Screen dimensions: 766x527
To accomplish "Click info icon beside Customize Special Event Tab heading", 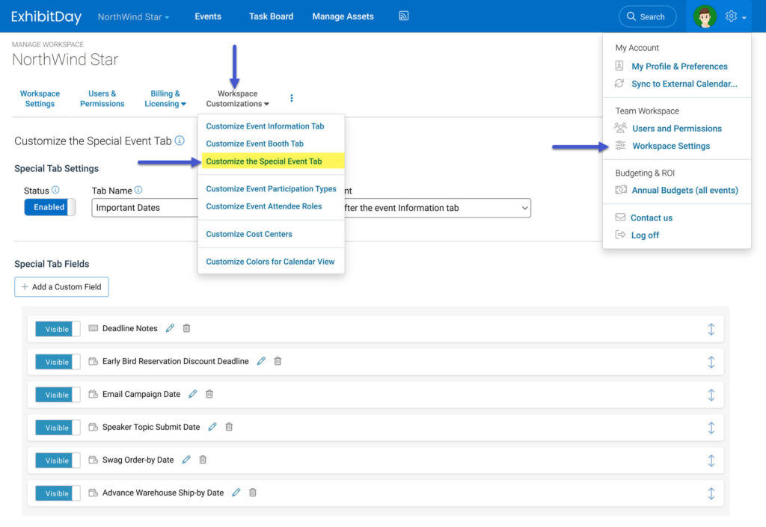I will (x=180, y=141).
